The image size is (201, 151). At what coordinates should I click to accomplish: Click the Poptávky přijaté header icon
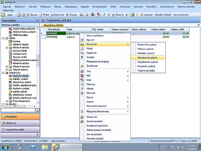pyautogui.click(x=43, y=20)
